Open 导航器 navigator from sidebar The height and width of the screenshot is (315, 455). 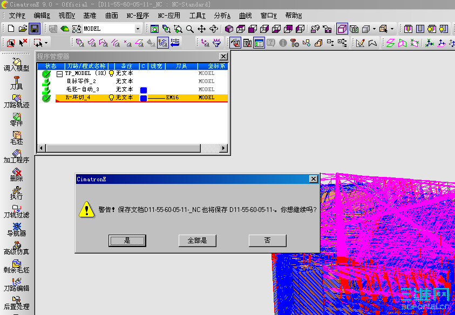click(17, 230)
